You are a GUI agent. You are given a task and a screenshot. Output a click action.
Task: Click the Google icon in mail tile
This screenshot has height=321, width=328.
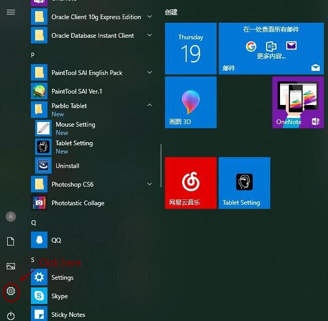point(251,47)
